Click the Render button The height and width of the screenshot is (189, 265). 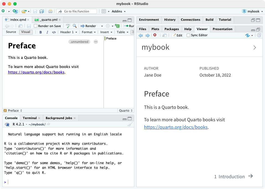point(88,26)
